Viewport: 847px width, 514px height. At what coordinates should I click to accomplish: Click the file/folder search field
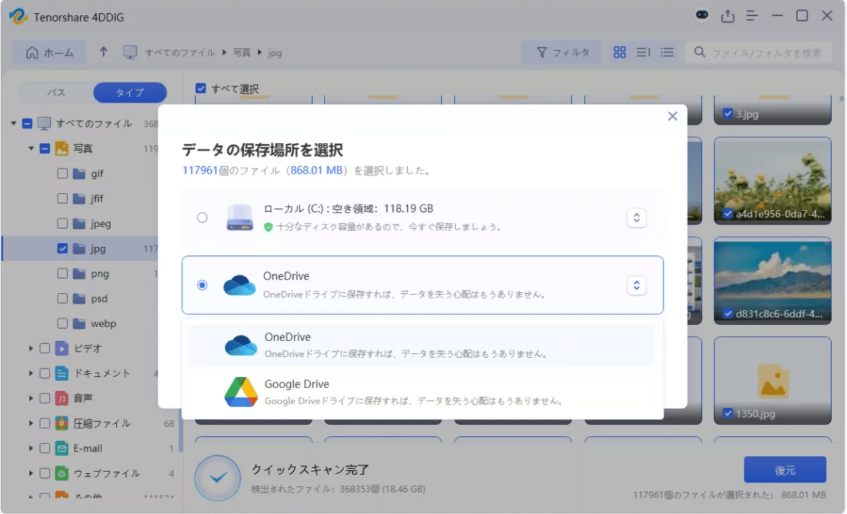[762, 52]
